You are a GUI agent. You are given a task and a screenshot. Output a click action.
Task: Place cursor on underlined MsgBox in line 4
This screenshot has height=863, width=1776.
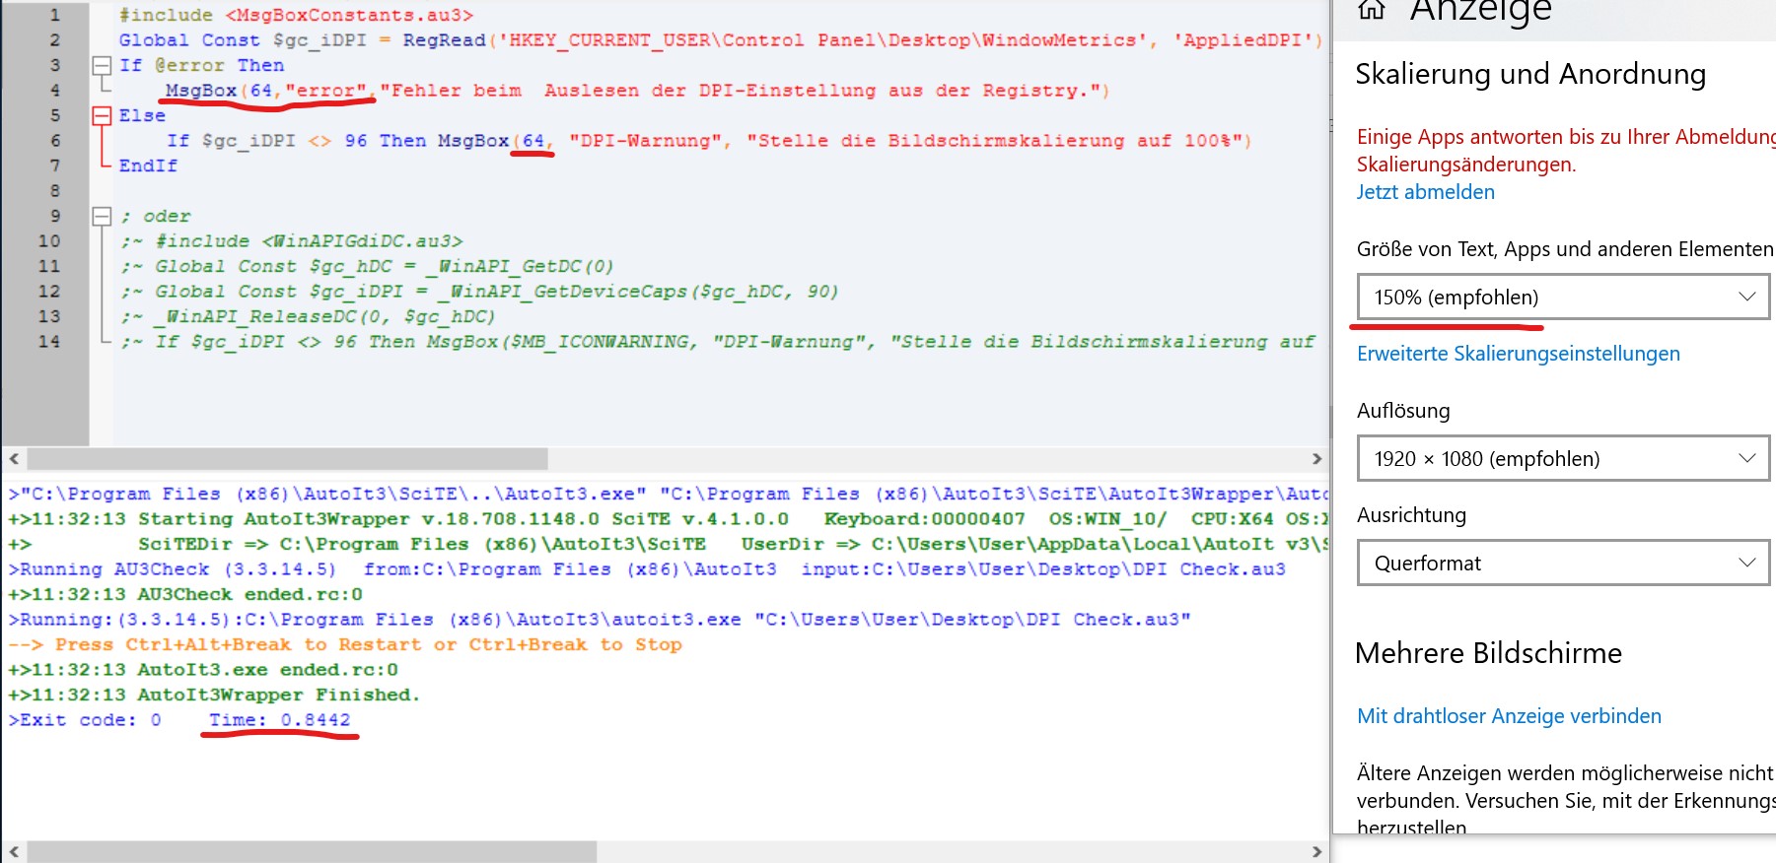tap(200, 91)
